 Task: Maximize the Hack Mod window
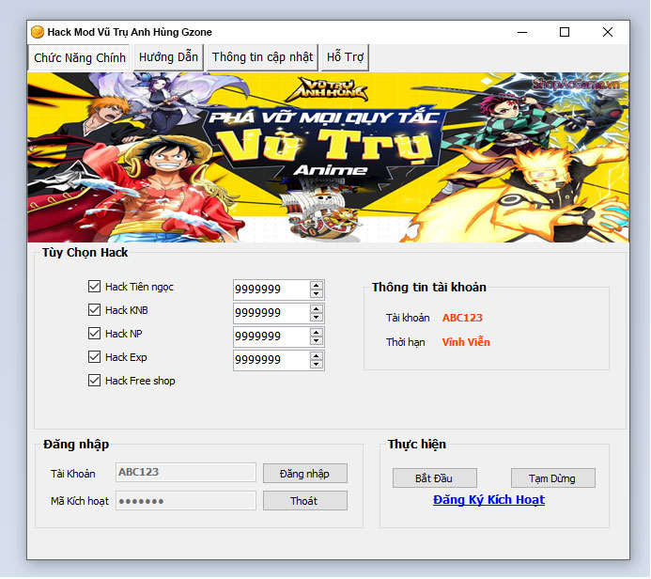(565, 32)
